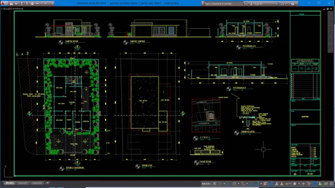Expand the Sign In dropdown arrow
Screen dimensions: 335x188
click(273, 4)
